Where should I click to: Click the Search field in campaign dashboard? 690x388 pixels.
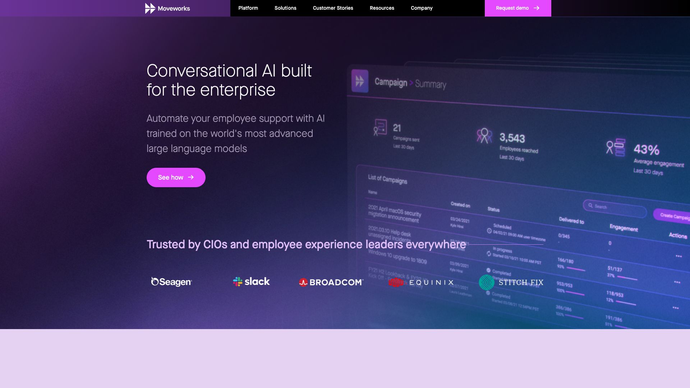point(615,208)
